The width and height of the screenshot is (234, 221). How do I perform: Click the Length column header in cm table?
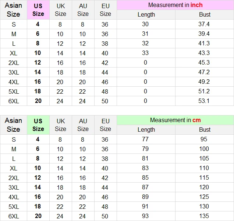146,130
